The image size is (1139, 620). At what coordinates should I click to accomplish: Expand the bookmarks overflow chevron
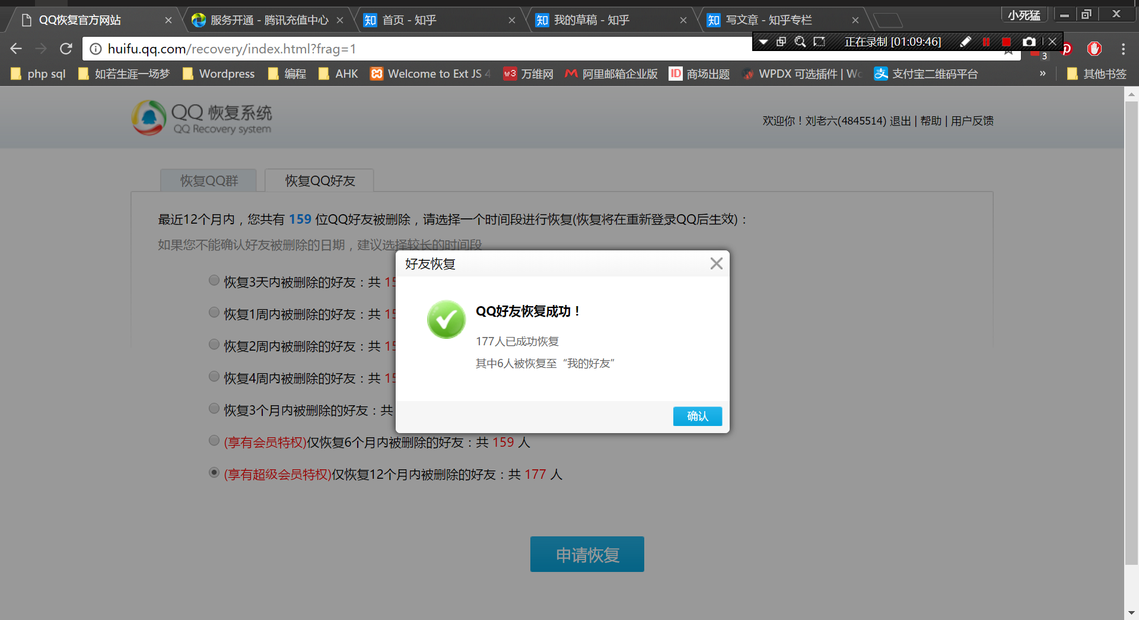pos(1042,74)
